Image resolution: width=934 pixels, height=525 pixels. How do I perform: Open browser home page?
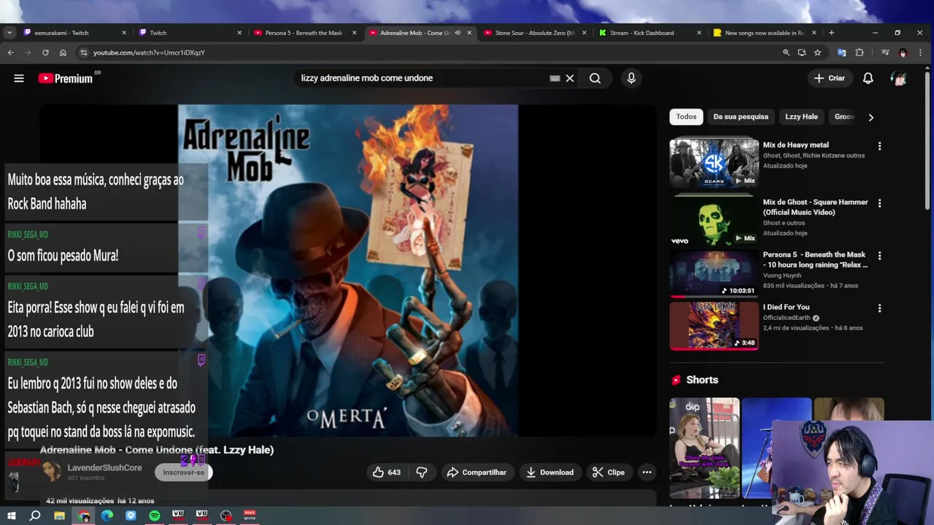pyautogui.click(x=63, y=52)
